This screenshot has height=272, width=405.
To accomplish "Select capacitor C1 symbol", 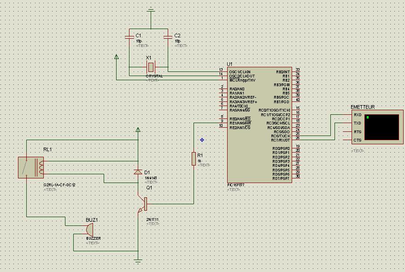I will (x=129, y=37).
